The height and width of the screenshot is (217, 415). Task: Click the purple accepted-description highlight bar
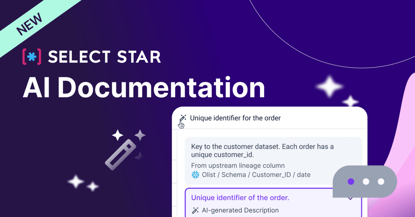pos(240,198)
